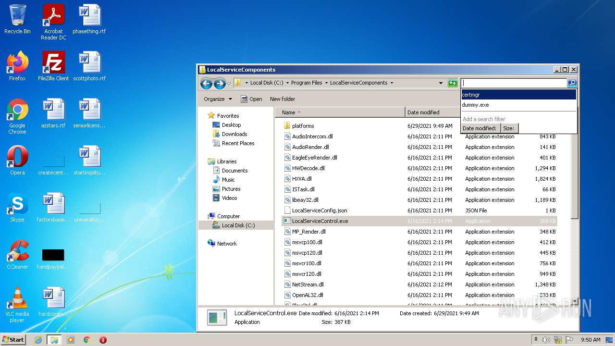Open CCleaner desktop shortcut

coord(17,255)
